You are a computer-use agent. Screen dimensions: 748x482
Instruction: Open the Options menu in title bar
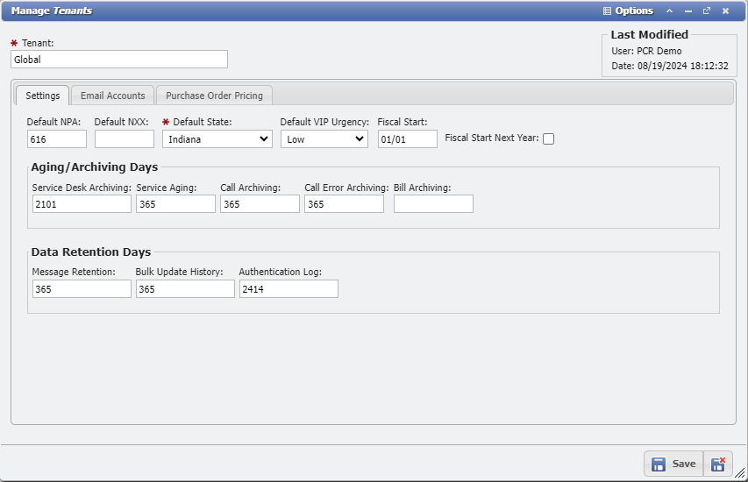pos(628,11)
